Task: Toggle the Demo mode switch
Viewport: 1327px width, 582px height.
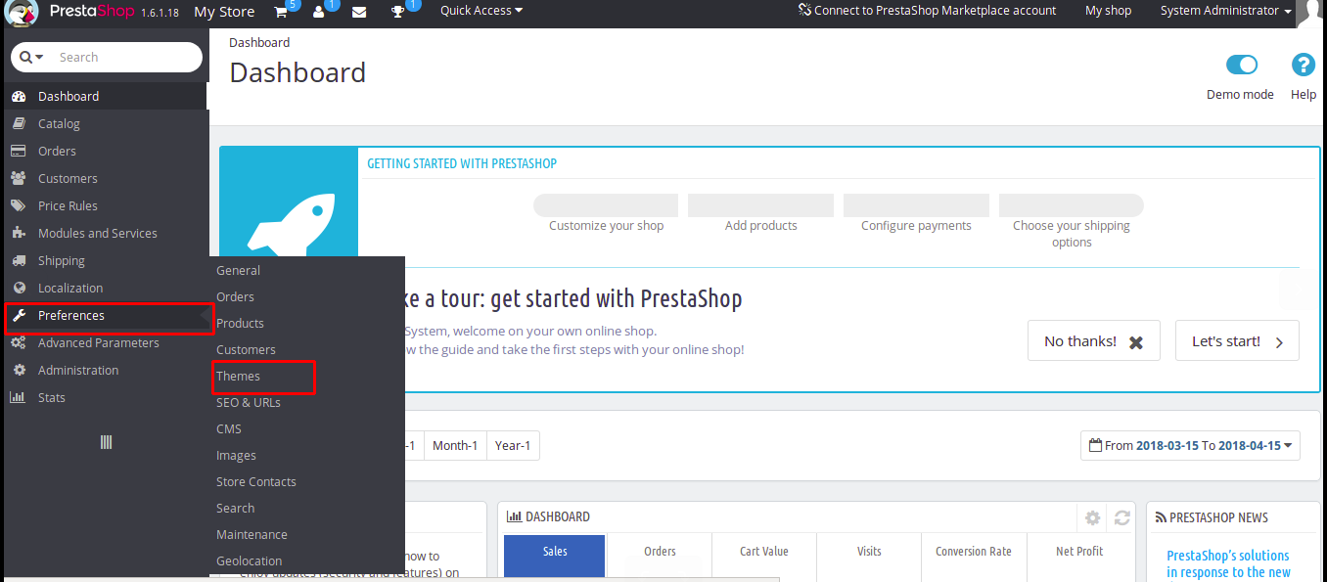Action: coord(1241,65)
